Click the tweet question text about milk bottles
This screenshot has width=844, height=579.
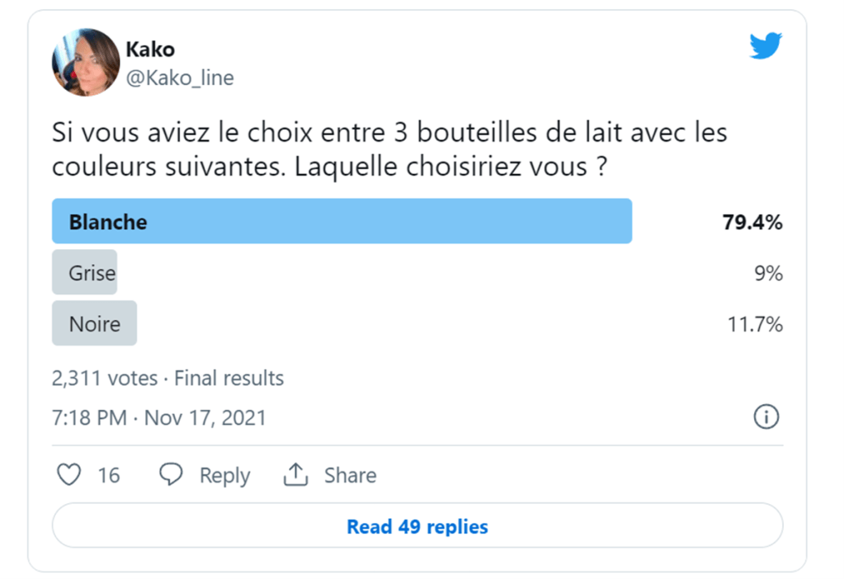(389, 148)
